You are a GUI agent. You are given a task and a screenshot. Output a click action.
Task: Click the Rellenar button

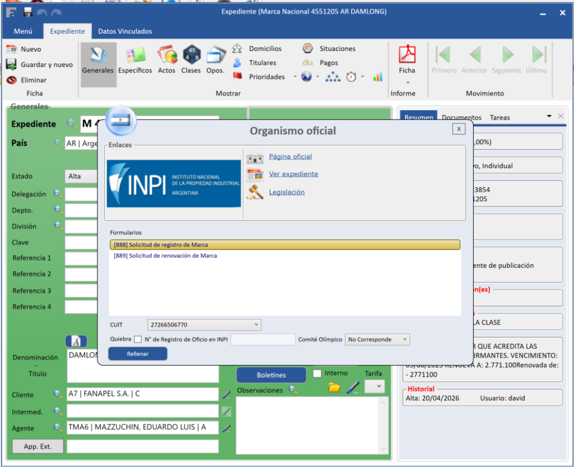pos(137,354)
